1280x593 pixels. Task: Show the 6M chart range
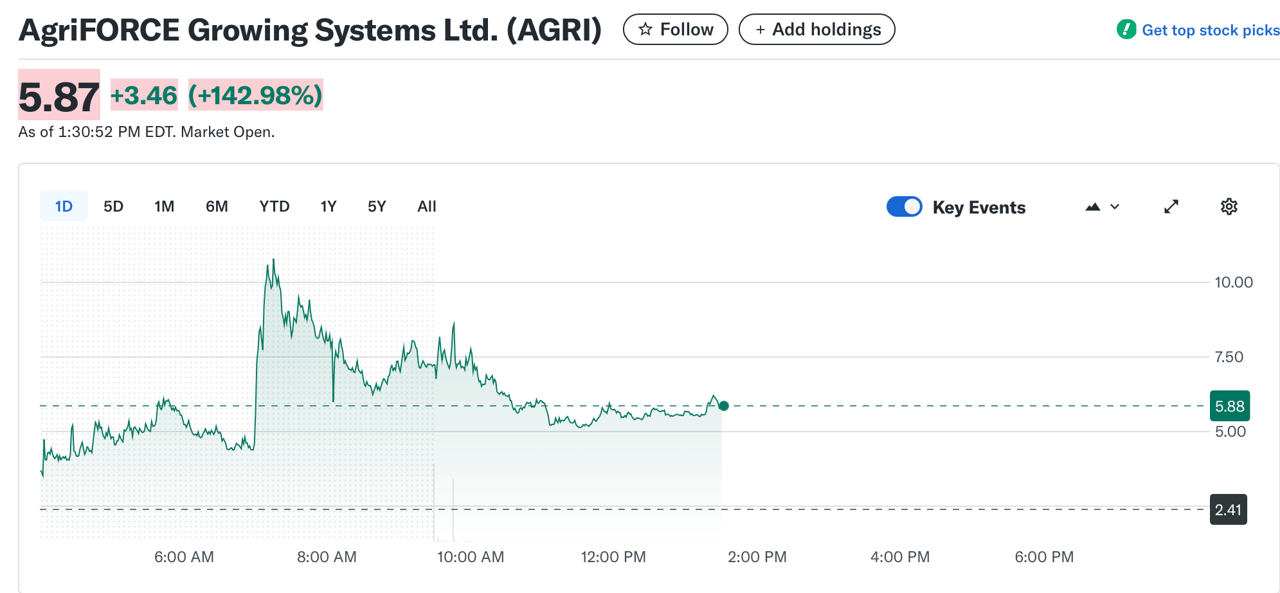click(x=217, y=206)
